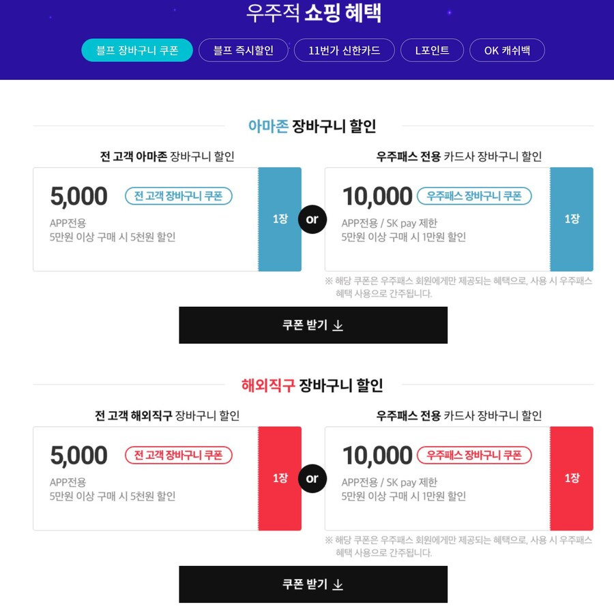Click the blue 1장 stub on Amazon 10,000 coupon
The image size is (614, 611).
[572, 219]
